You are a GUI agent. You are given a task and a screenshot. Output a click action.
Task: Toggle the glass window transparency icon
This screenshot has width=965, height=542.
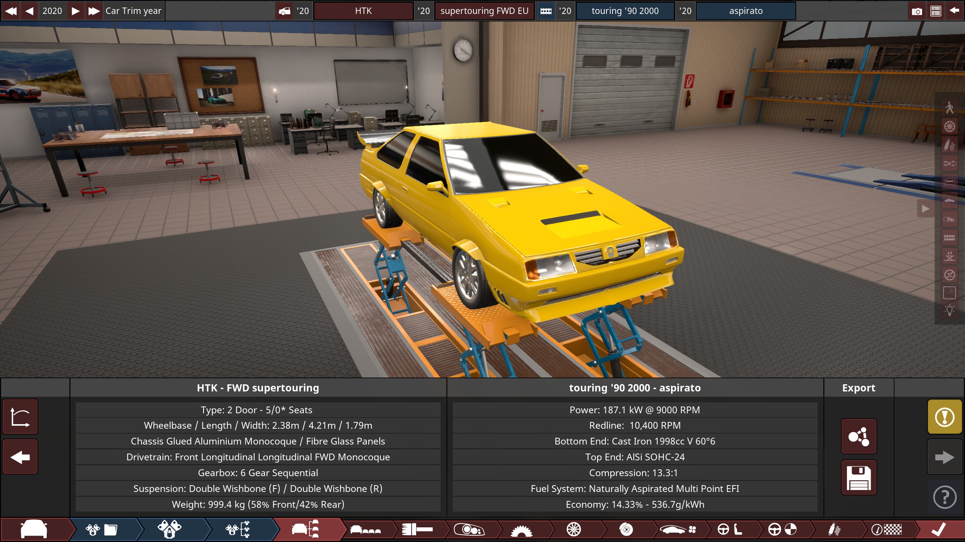pyautogui.click(x=950, y=293)
